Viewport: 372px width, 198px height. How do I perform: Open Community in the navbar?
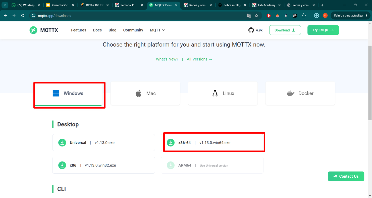coord(133,30)
